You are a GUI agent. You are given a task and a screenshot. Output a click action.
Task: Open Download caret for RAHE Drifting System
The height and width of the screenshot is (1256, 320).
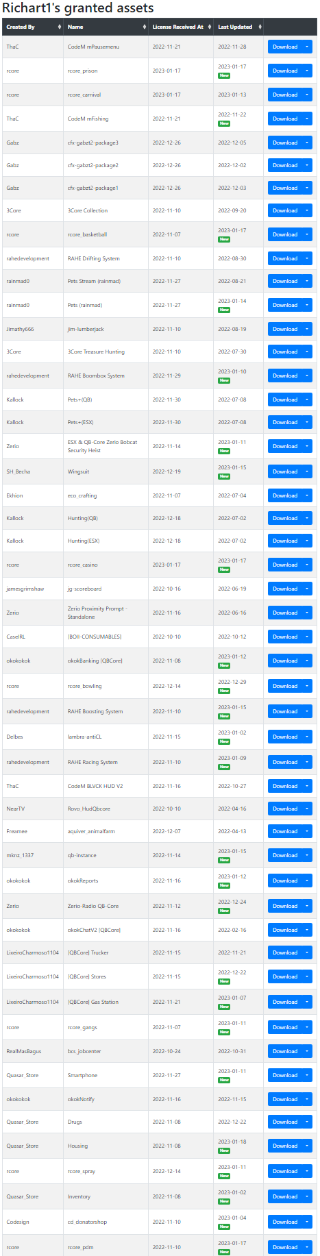click(x=307, y=258)
